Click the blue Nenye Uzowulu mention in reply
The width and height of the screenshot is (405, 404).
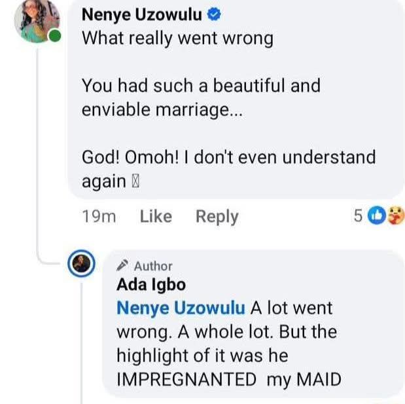tap(181, 308)
